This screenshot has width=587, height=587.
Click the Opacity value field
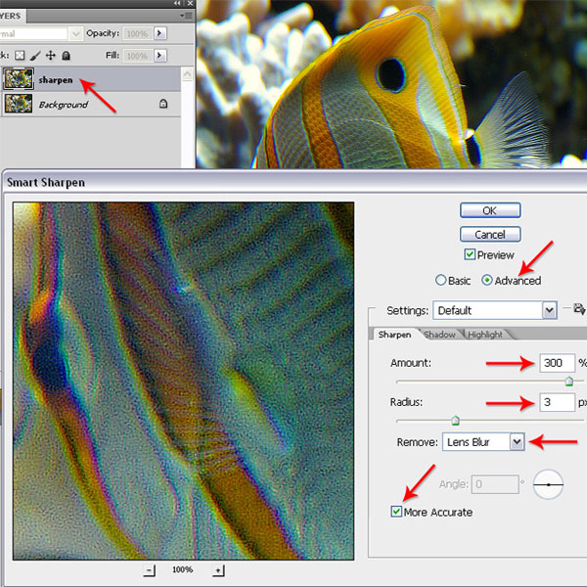(x=138, y=33)
